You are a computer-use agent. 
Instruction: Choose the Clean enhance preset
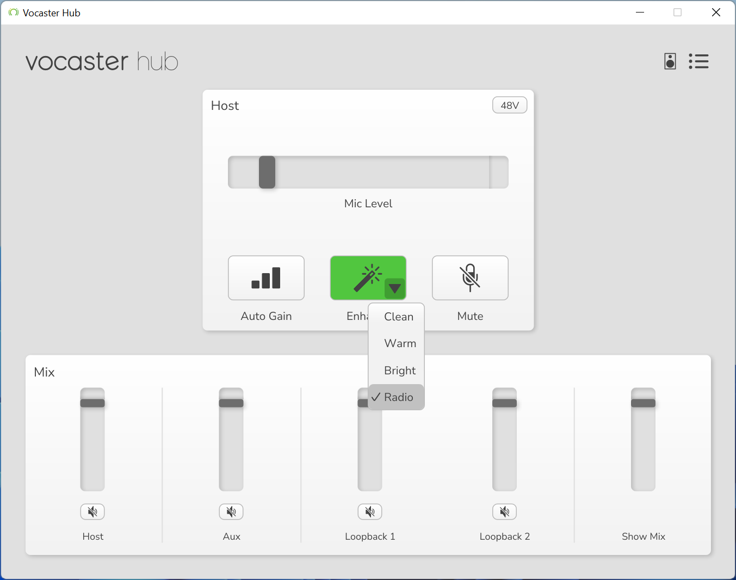[397, 317]
